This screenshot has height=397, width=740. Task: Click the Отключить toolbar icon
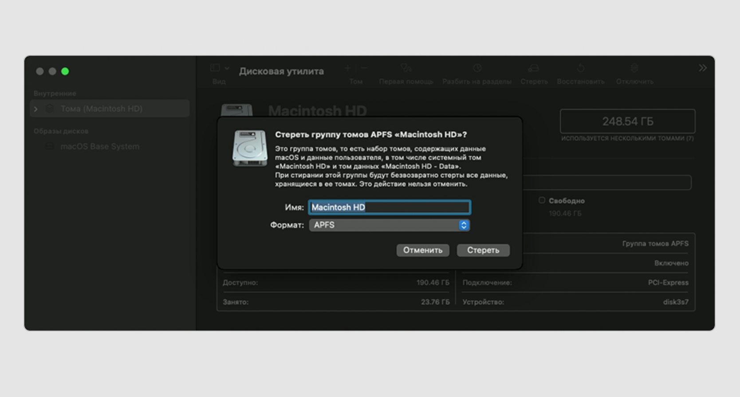(x=634, y=68)
